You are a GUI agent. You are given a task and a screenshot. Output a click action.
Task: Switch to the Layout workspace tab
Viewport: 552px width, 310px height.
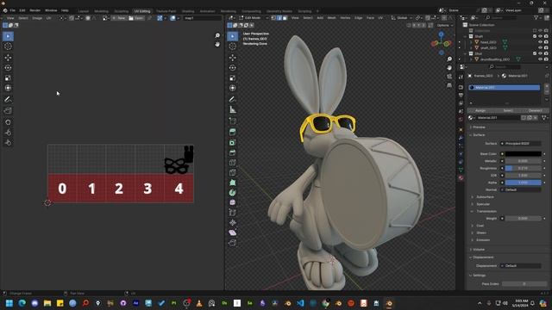tap(84, 11)
